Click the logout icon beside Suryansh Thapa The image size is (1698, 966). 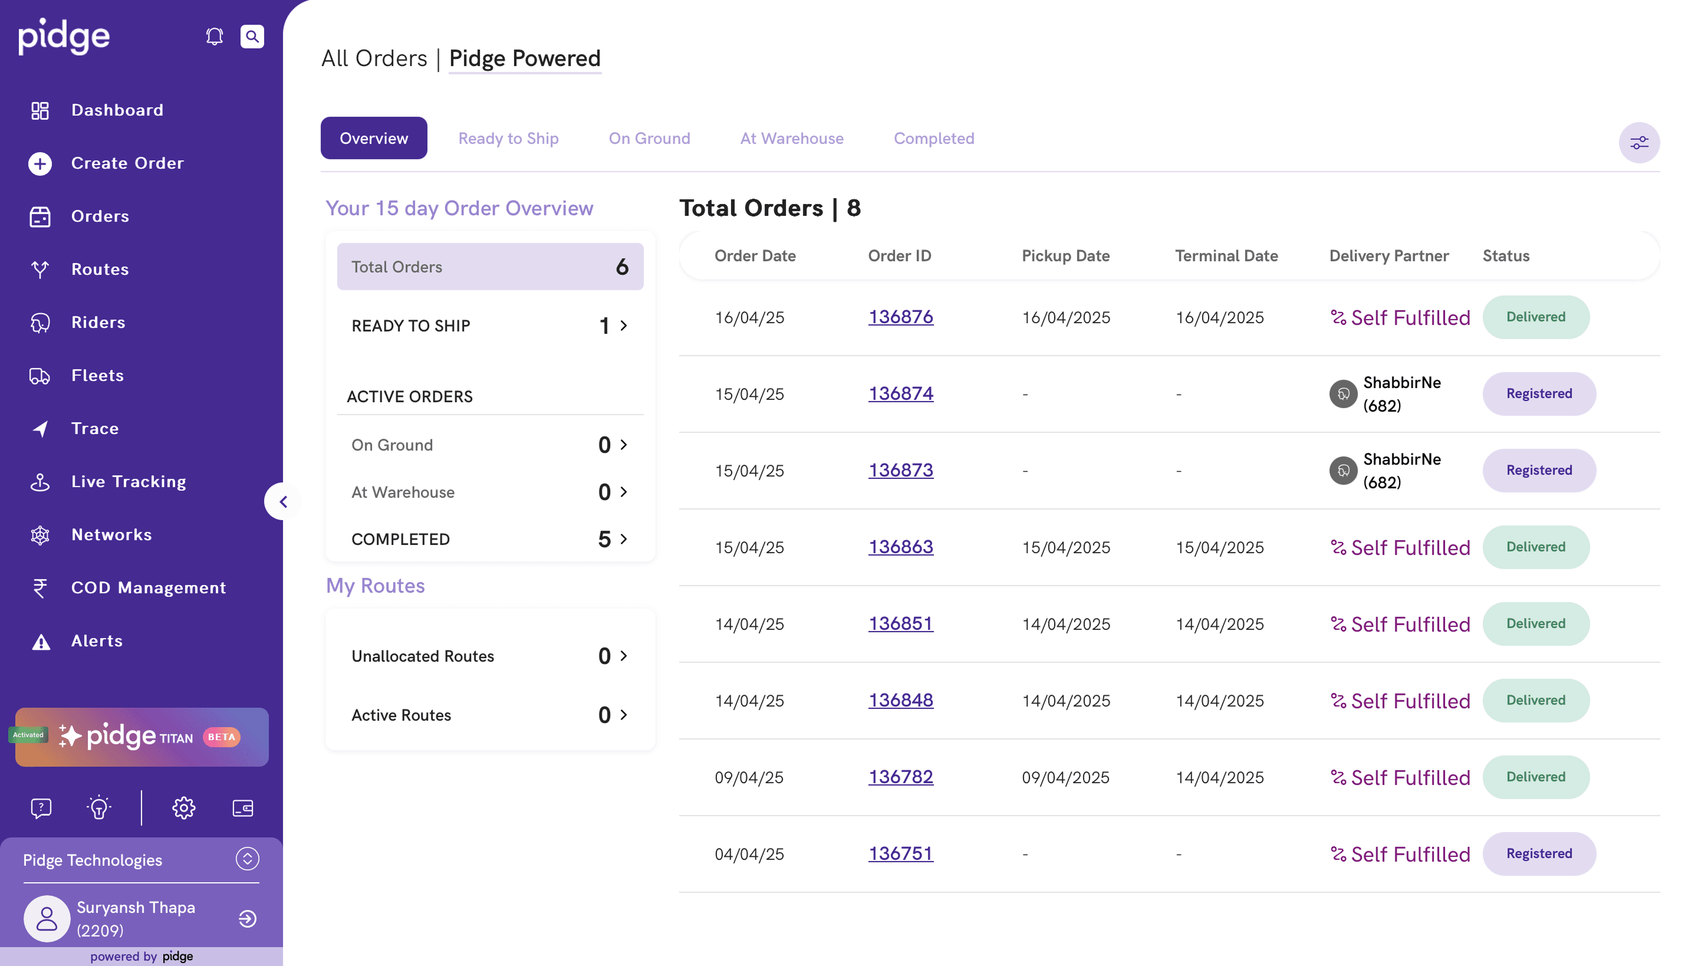[x=248, y=918]
